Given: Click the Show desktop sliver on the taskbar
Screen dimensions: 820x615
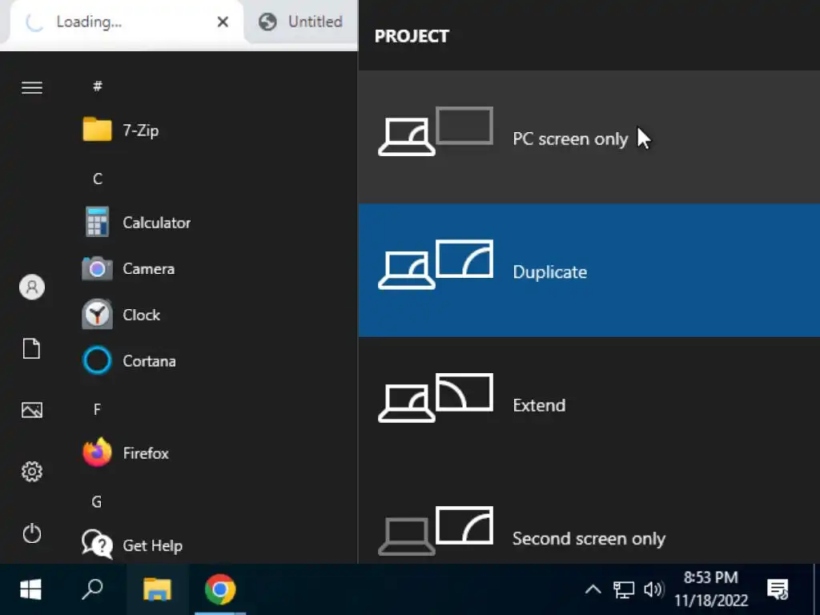Looking at the screenshot, I should 817,590.
